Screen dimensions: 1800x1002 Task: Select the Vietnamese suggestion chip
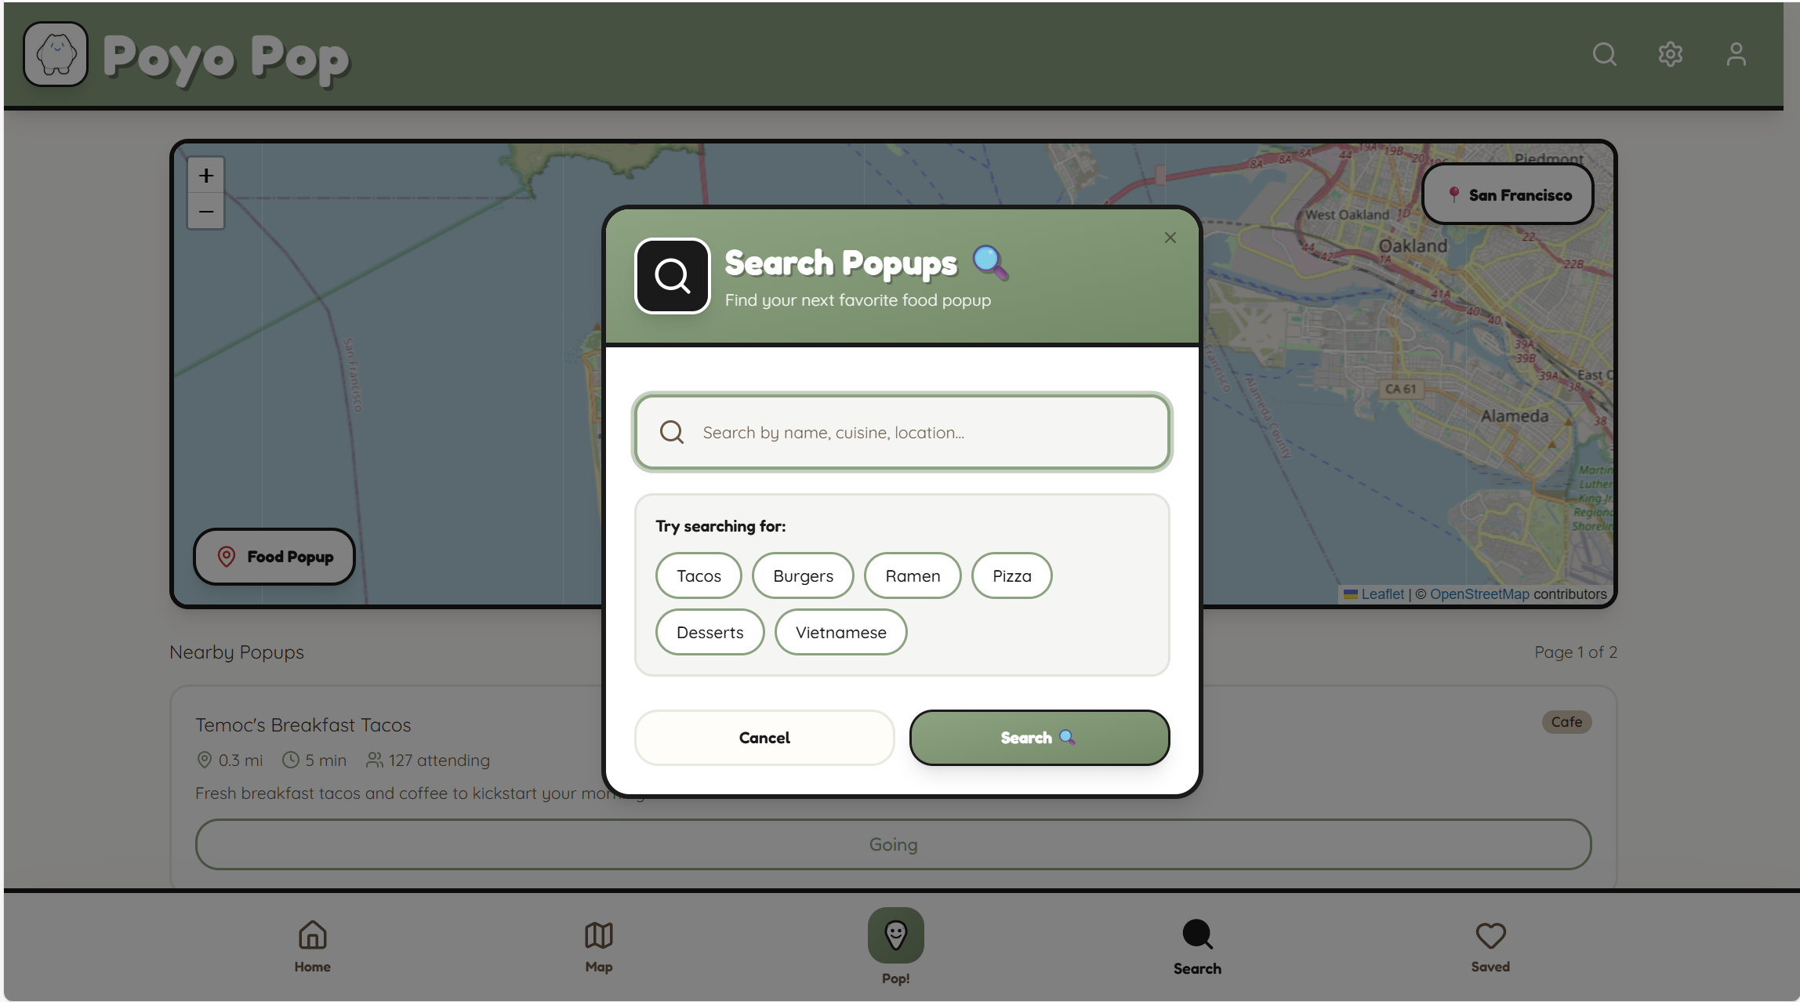(x=840, y=632)
